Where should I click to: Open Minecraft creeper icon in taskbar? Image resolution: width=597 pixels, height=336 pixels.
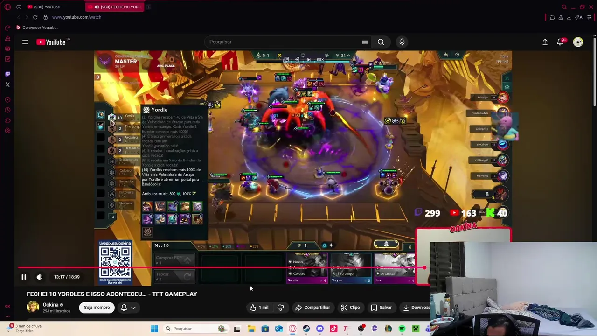click(416, 329)
